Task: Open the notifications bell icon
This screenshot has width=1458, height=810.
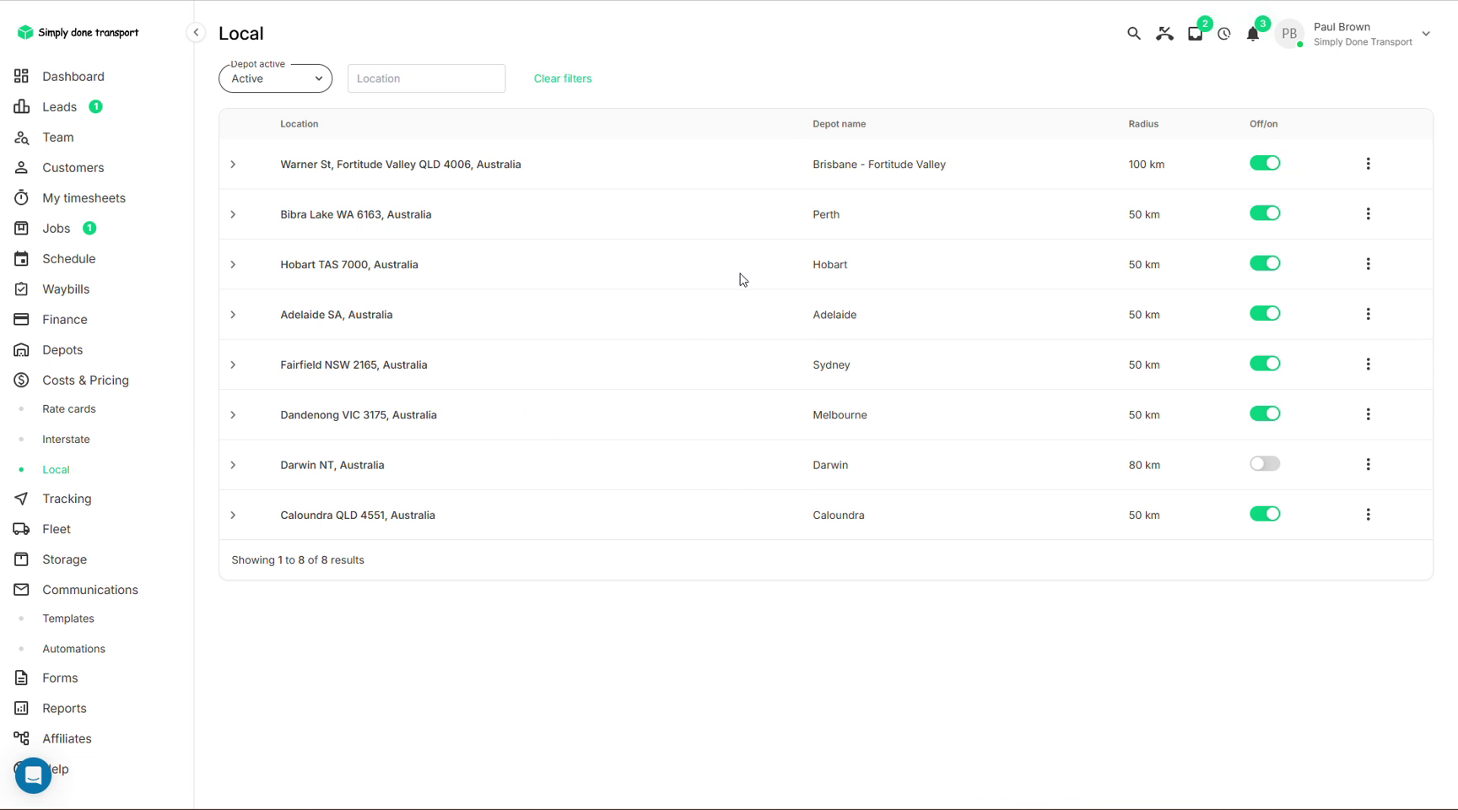Action: click(1253, 34)
